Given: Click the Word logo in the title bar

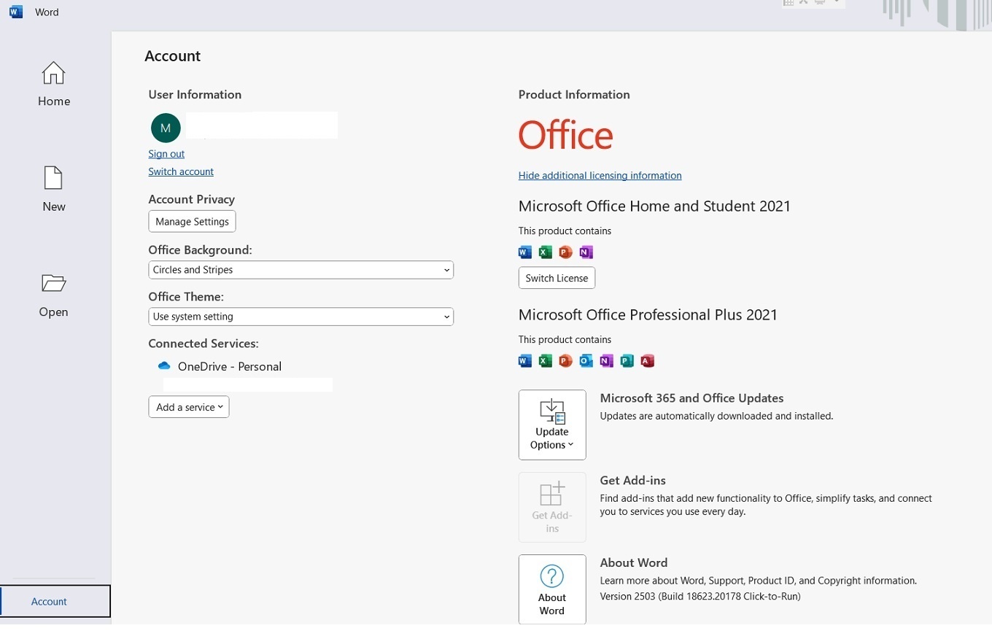Looking at the screenshot, I should (16, 12).
